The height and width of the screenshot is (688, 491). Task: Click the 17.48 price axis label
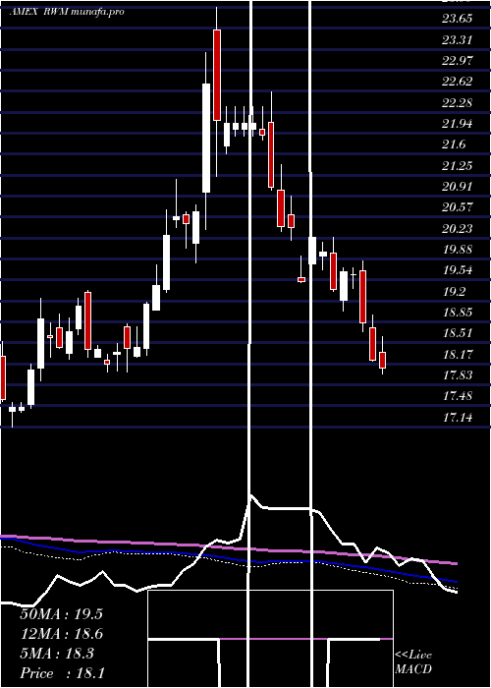click(x=458, y=396)
